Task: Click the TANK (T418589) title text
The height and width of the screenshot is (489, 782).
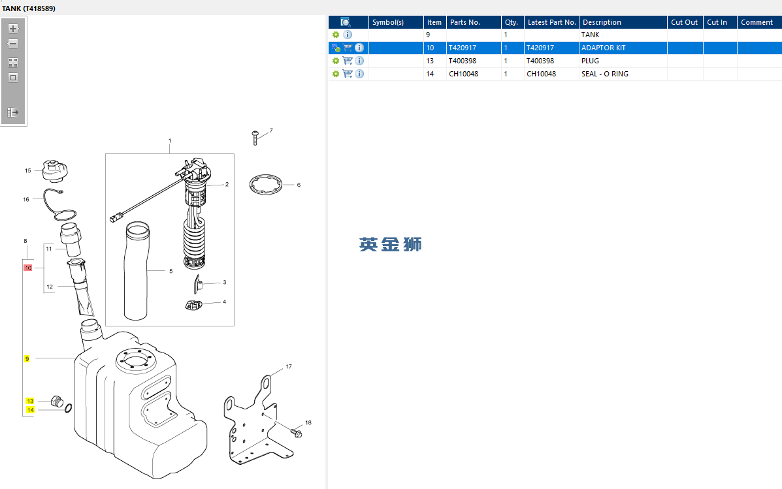Action: point(29,8)
